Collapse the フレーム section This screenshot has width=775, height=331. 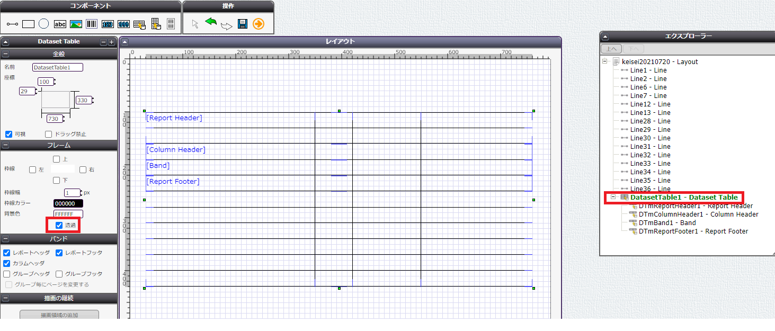point(5,145)
